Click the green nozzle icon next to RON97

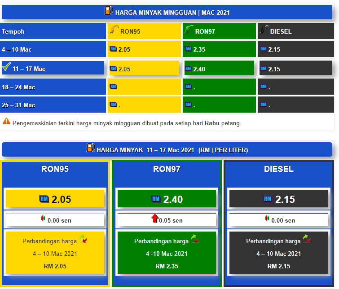click(189, 31)
